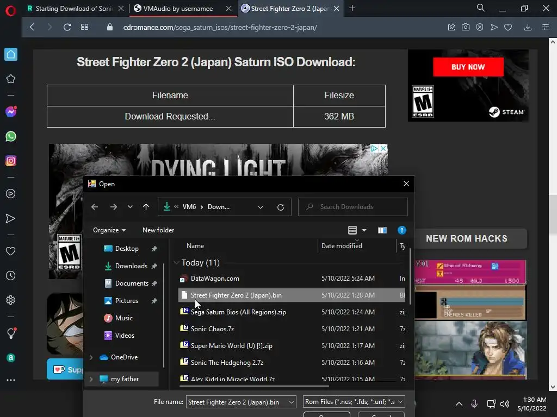Add page to bookmarks heart icon
This screenshot has width=557, height=417.
tap(508, 27)
